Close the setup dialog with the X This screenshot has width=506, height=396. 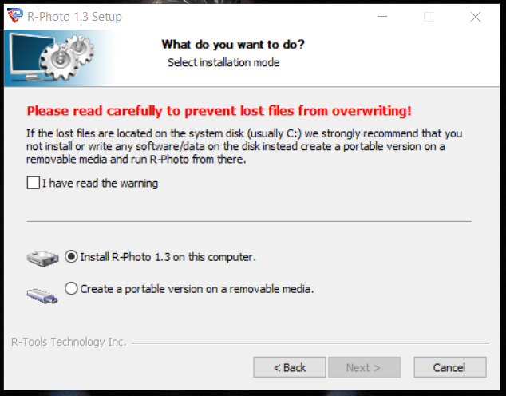[x=476, y=17]
